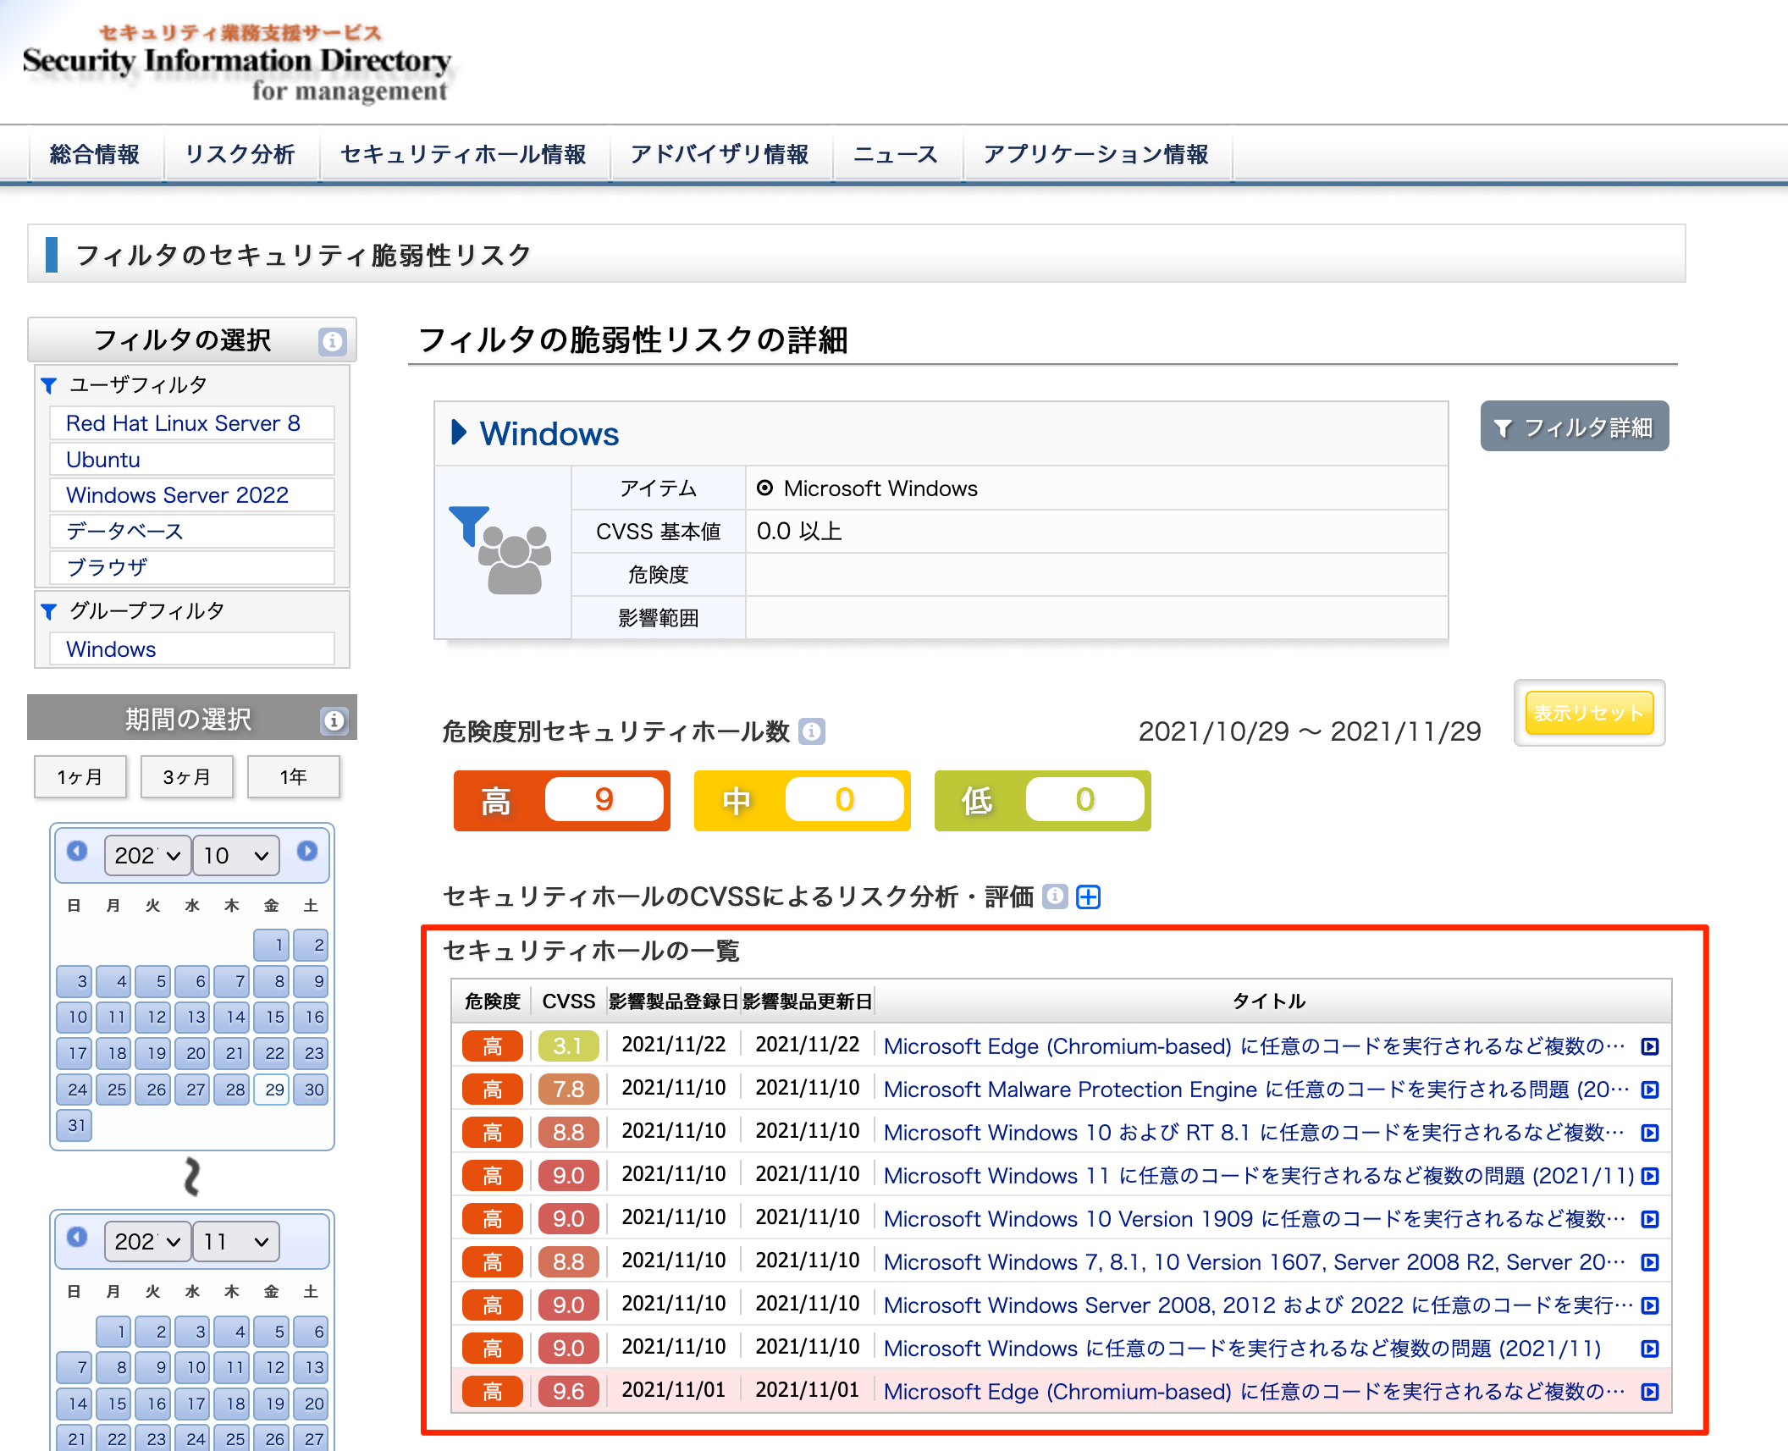Viewport: 1788px width, 1451px height.
Task: Click the Windows filter title heading
Action: (549, 433)
